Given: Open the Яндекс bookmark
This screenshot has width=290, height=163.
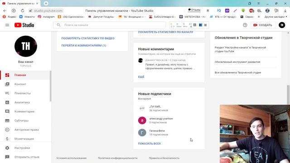Looking at the screenshot, I should (x=10, y=17).
